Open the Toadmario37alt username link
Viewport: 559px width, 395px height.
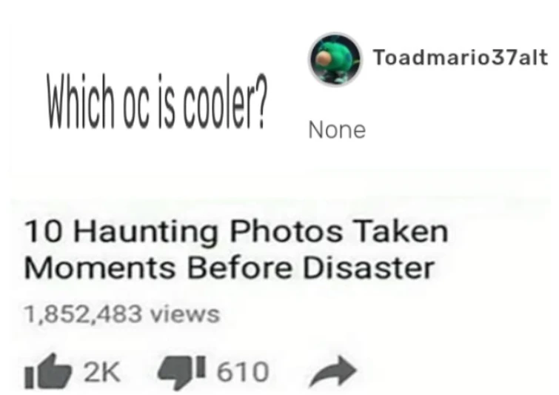(461, 58)
